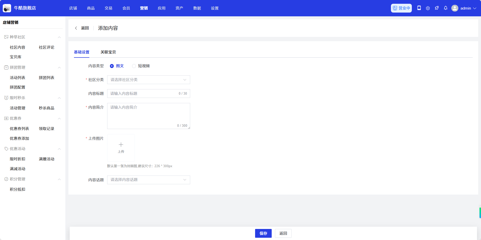Image resolution: width=481 pixels, height=240 pixels.
Task: Click the mobile device preview icon
Action: click(419, 8)
